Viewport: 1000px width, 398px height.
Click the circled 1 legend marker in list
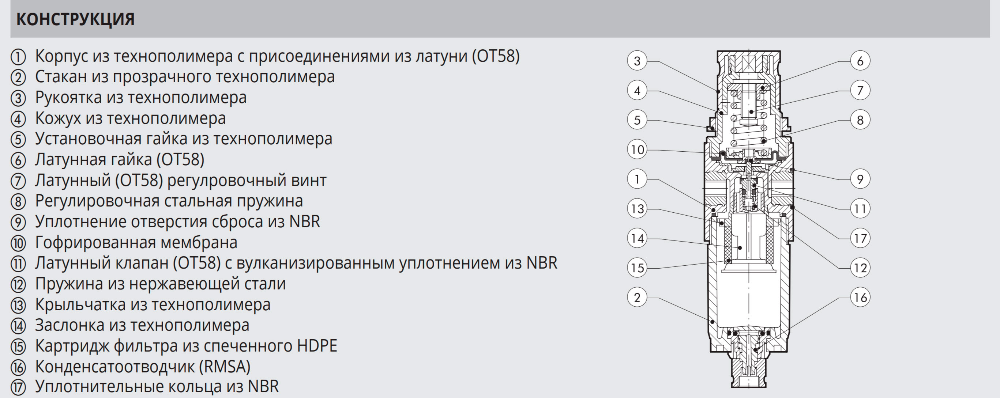[x=18, y=57]
